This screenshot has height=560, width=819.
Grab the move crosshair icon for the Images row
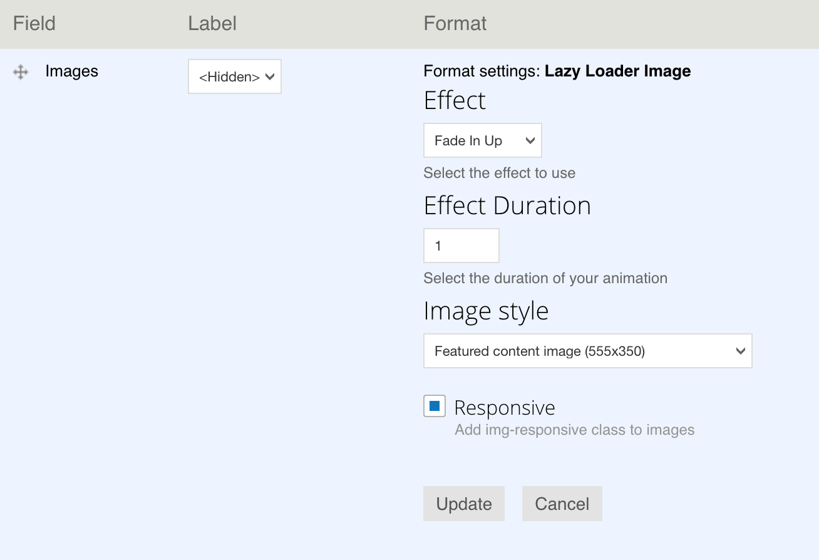tap(21, 71)
